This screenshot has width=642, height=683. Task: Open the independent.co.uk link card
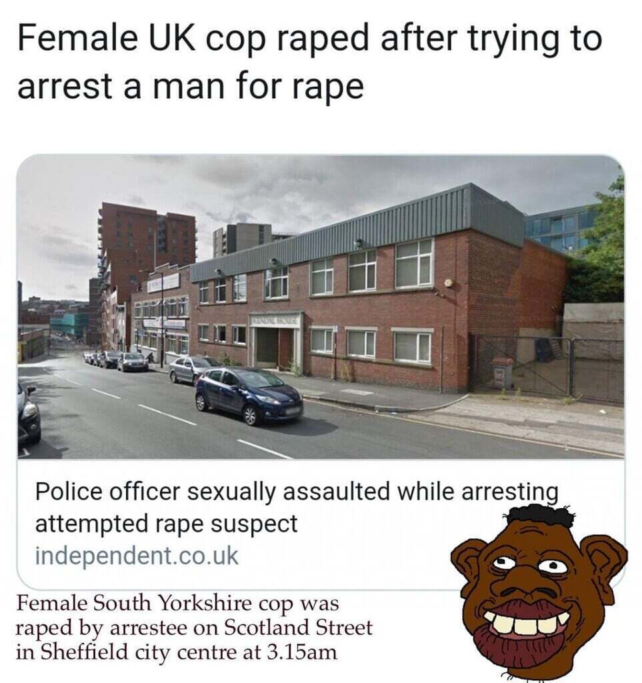click(321, 372)
